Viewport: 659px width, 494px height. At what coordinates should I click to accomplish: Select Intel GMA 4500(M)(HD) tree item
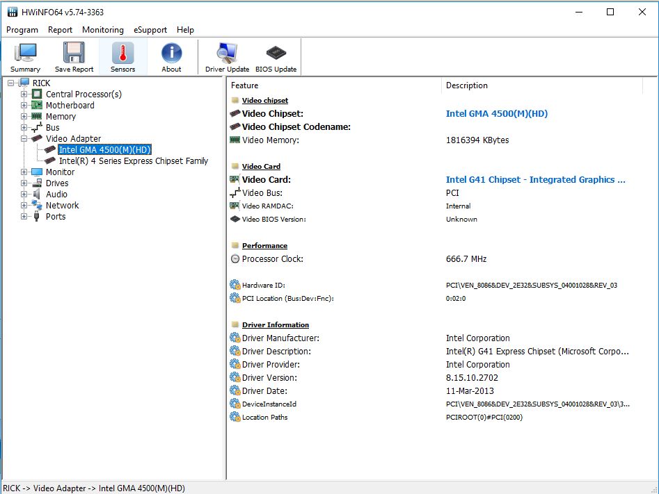(104, 150)
